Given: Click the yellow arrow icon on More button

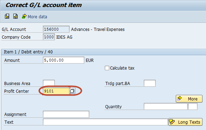Looking at the screenshot, I should 179,98.
